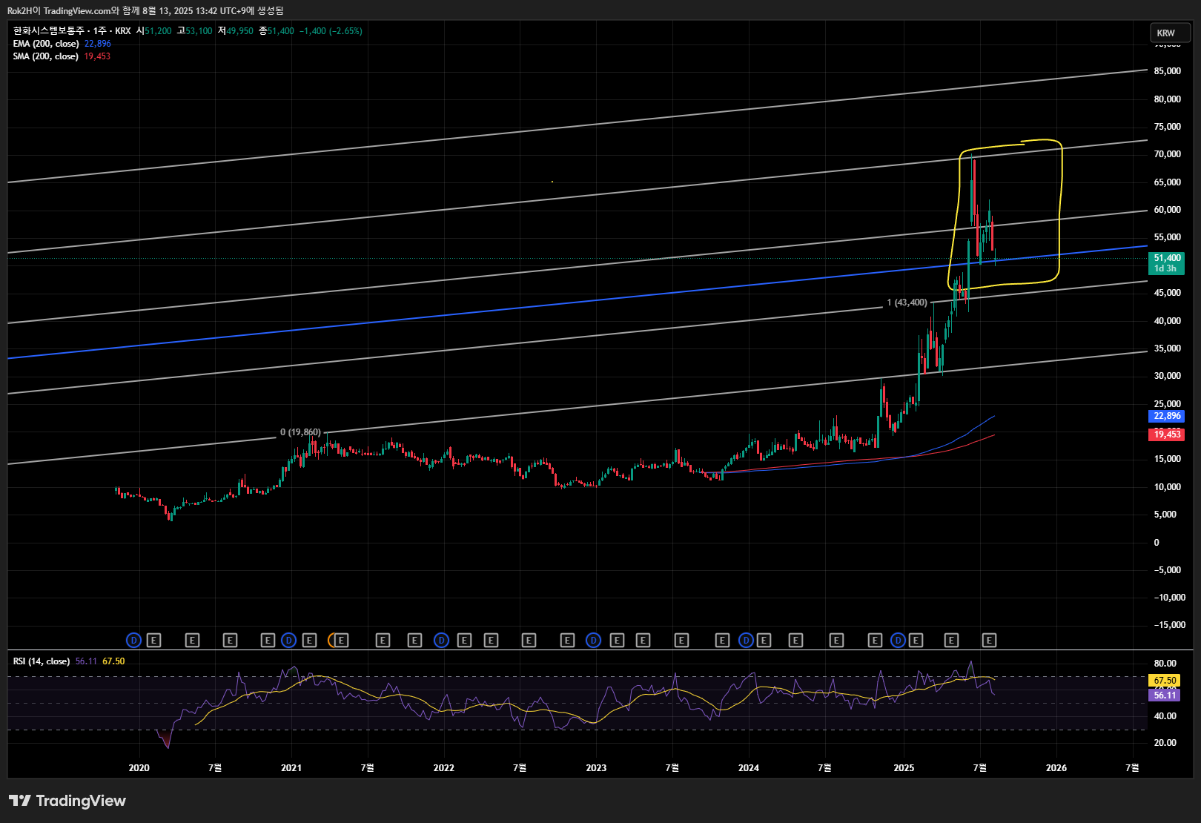Click the dividend marker above the 2021 label

288,640
